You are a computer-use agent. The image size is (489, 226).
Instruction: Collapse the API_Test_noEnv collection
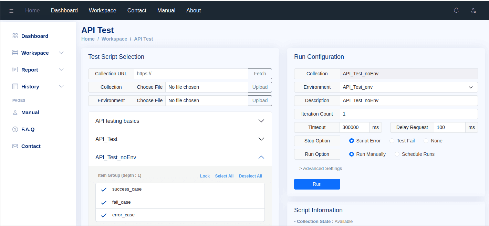[x=261, y=157]
